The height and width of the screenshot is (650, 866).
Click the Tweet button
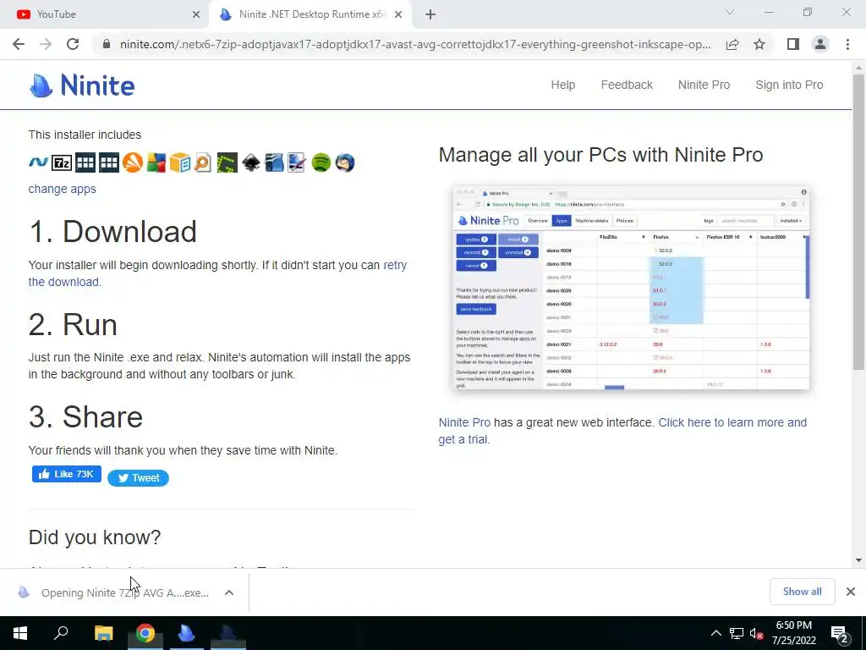(x=138, y=478)
